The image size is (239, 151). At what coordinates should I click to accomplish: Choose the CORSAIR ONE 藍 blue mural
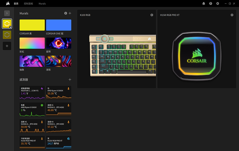coord(59,25)
